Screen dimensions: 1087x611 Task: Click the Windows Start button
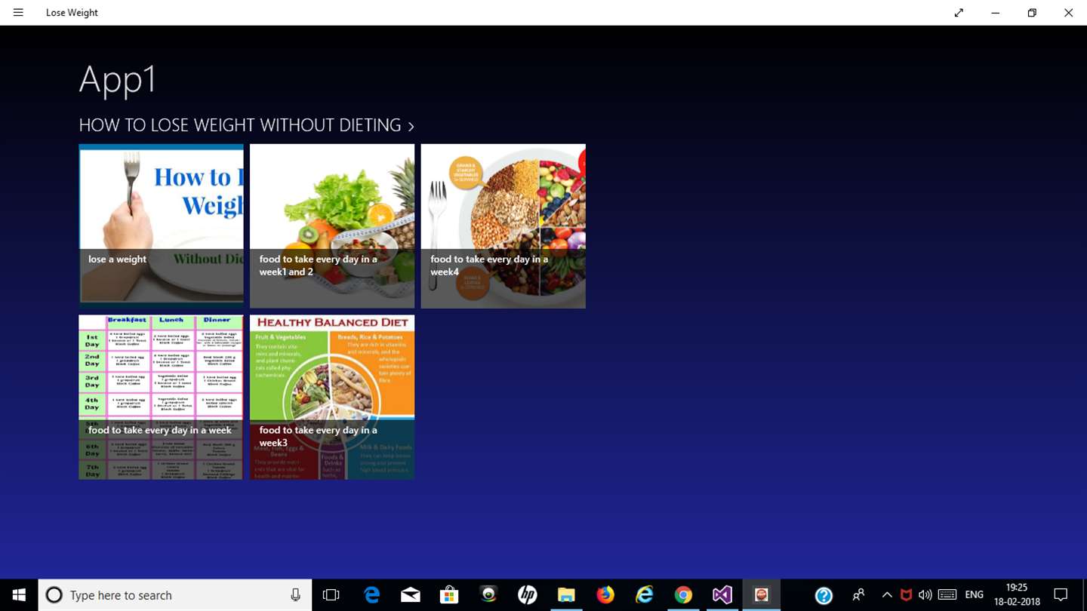(x=19, y=595)
